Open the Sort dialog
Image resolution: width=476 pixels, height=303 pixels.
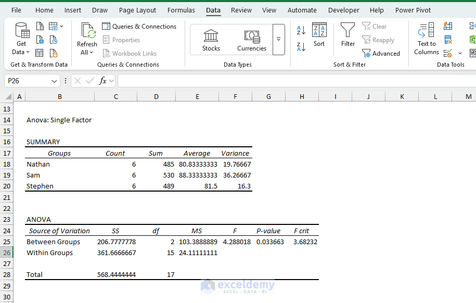tap(319, 35)
